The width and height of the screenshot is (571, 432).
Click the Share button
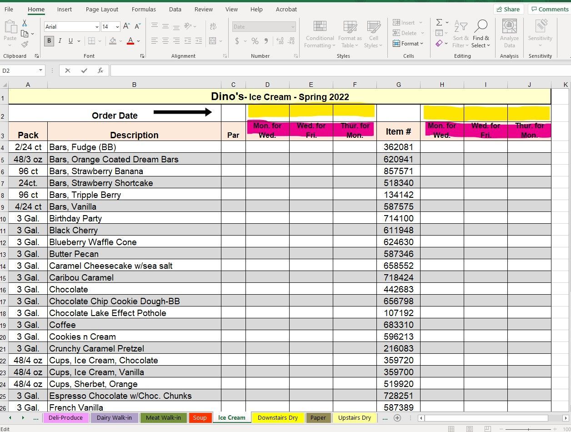tap(508, 9)
